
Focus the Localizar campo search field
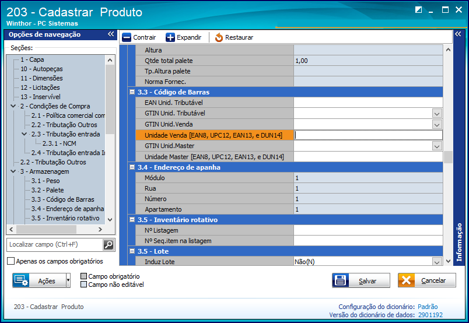pos(55,245)
